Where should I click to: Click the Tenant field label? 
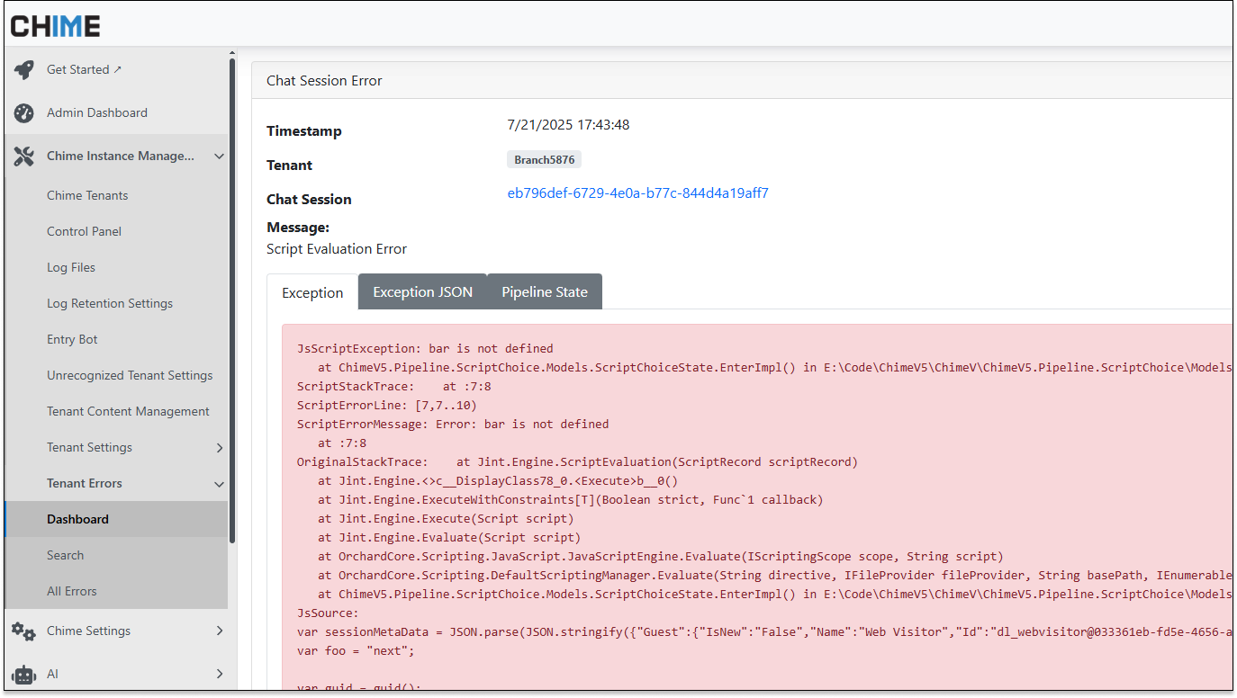click(x=290, y=165)
